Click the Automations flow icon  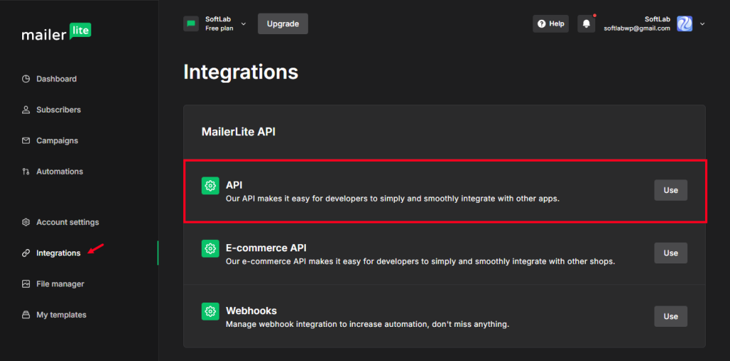coord(26,172)
